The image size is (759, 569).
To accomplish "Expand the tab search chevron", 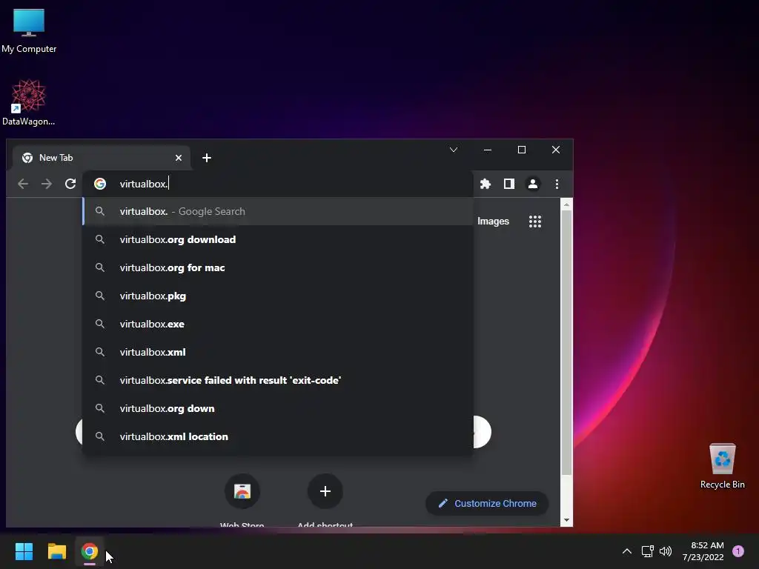I will pos(454,150).
